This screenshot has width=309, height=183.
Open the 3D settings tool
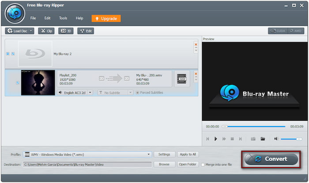coord(66,31)
